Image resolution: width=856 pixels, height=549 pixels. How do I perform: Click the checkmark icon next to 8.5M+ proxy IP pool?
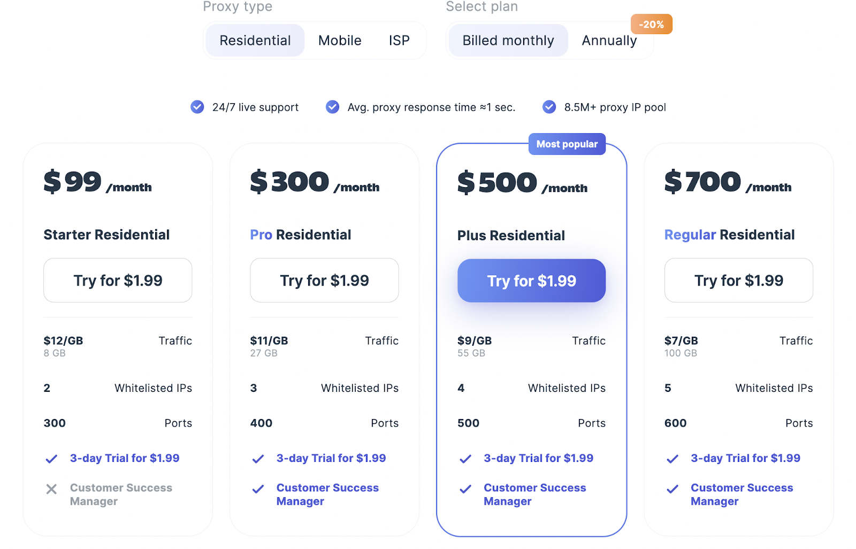549,107
